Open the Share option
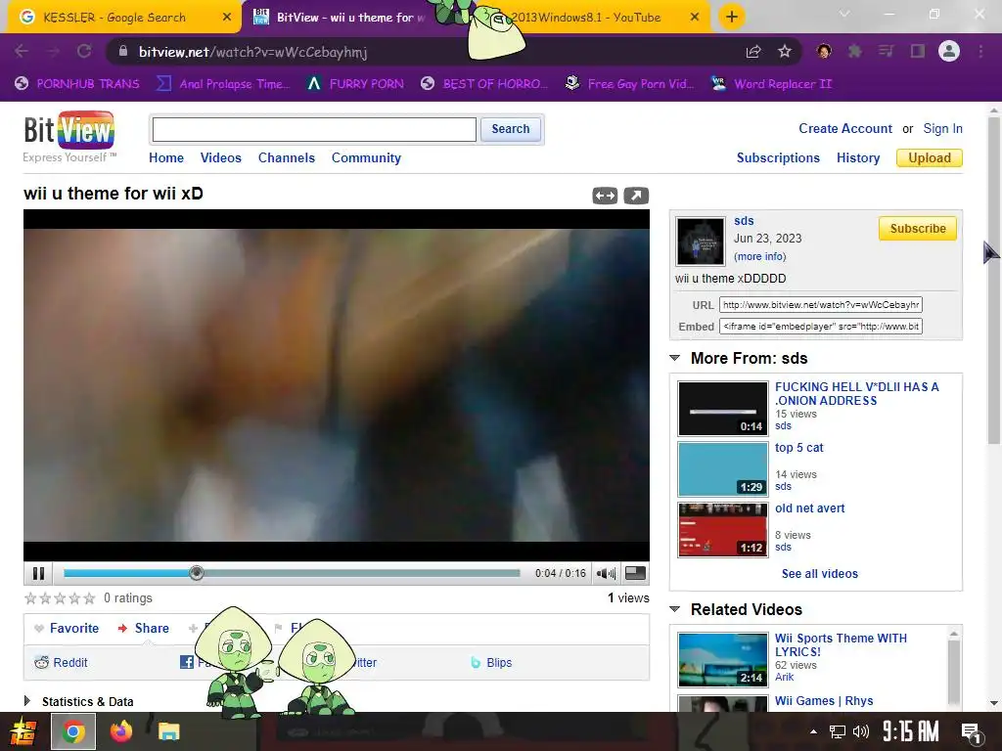This screenshot has height=751, width=1002. coord(144,629)
